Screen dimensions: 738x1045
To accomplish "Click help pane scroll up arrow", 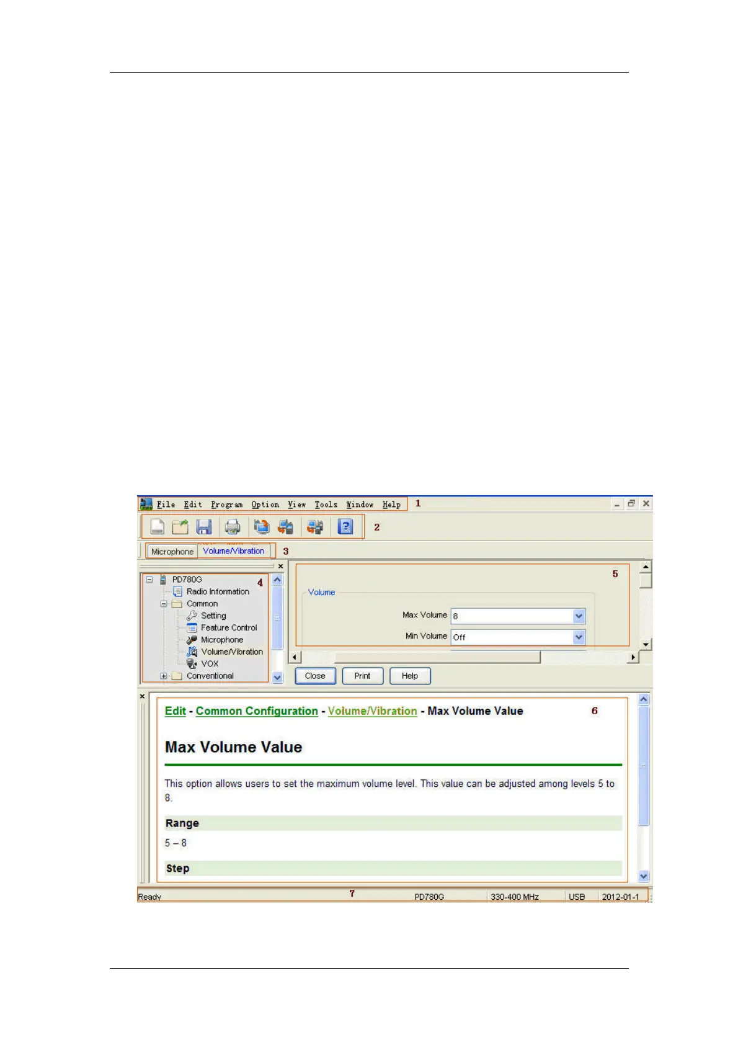I will point(644,699).
